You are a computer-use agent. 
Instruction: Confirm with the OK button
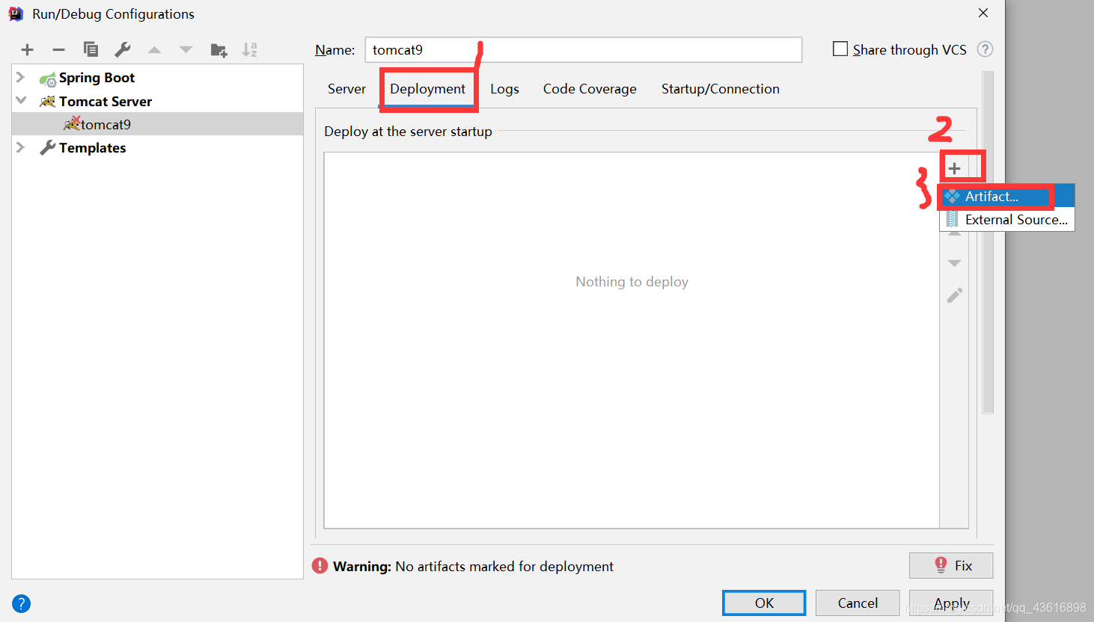pyautogui.click(x=764, y=603)
